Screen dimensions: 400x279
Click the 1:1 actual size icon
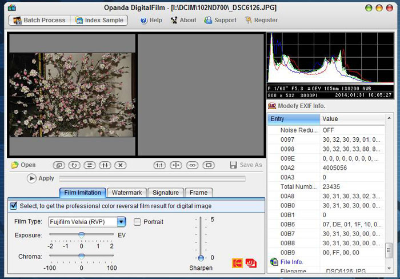coord(159,165)
